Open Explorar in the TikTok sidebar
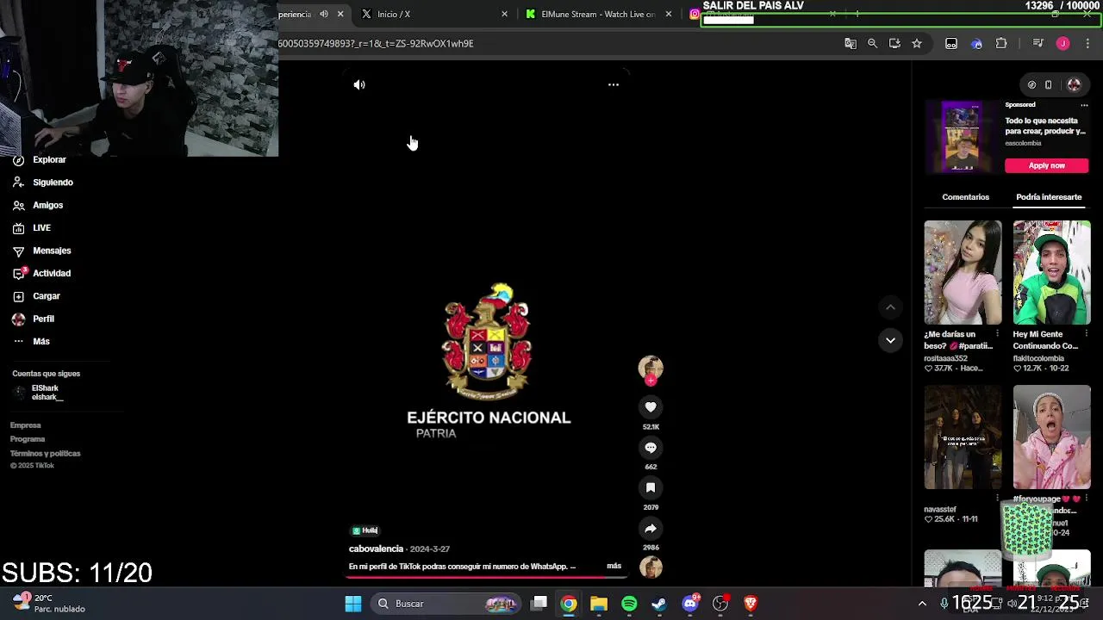 coord(40,159)
